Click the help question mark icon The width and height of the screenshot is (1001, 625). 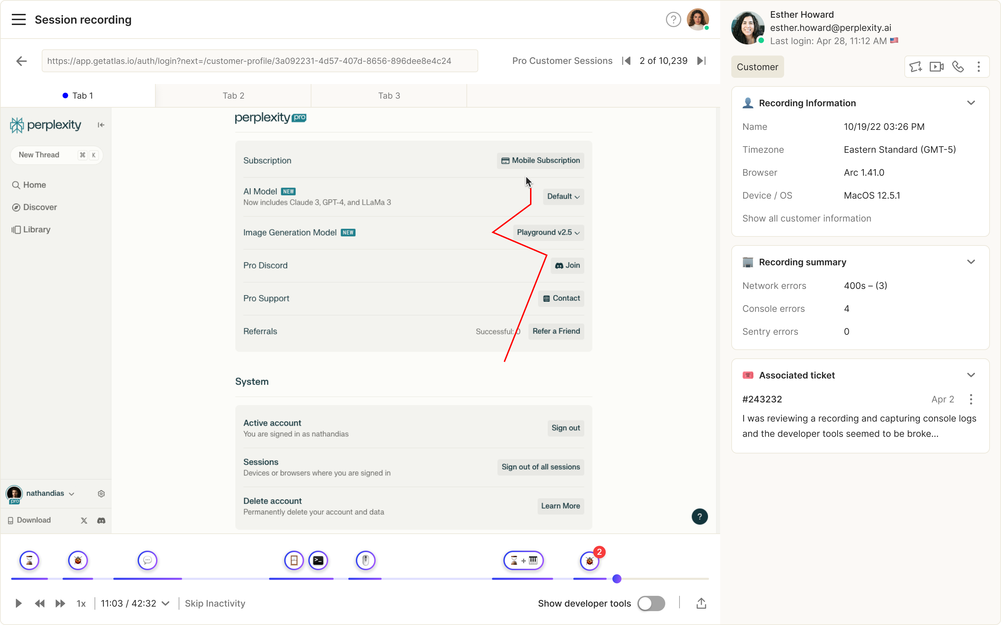pos(673,19)
